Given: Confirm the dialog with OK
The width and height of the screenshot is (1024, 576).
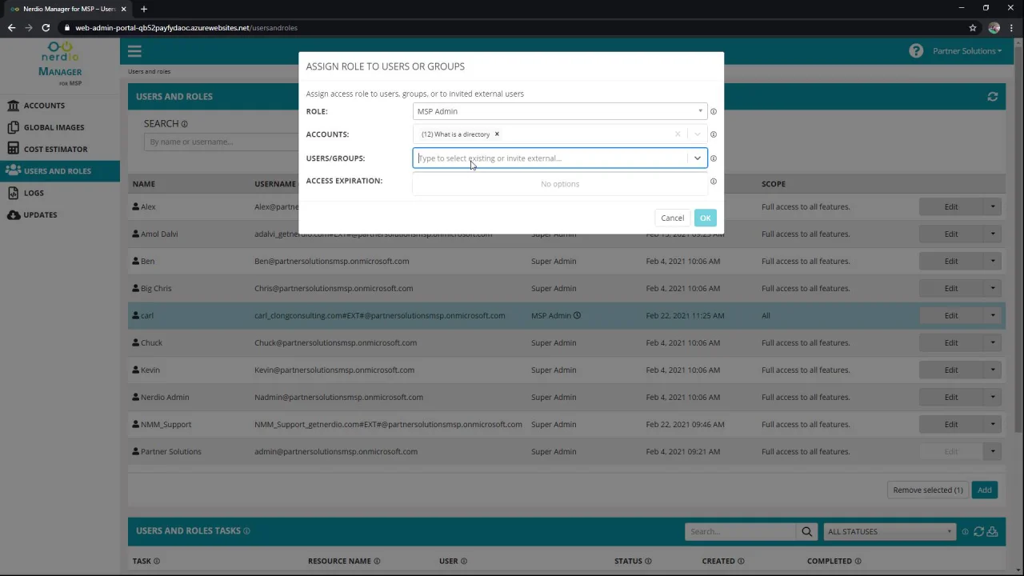Looking at the screenshot, I should (x=705, y=218).
